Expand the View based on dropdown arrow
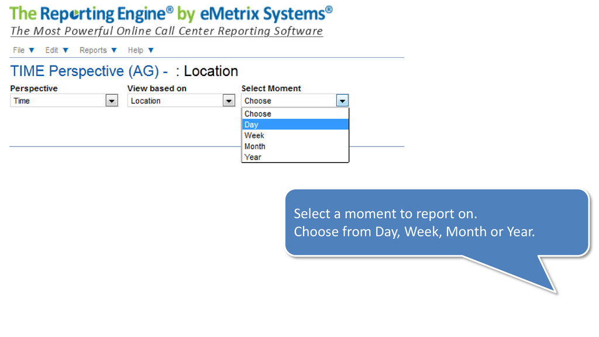The height and width of the screenshot is (337, 599). coord(229,101)
